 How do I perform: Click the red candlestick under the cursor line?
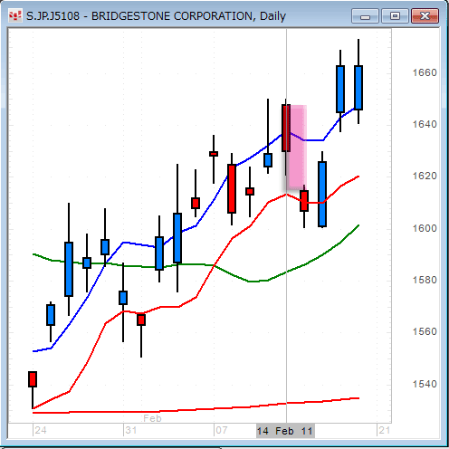click(x=286, y=129)
